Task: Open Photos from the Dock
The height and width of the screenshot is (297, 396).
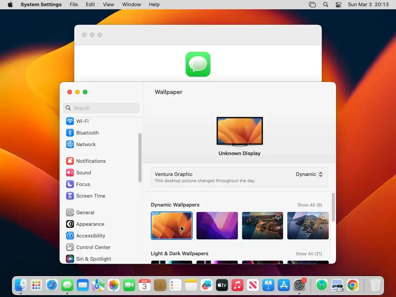Action: (114, 285)
